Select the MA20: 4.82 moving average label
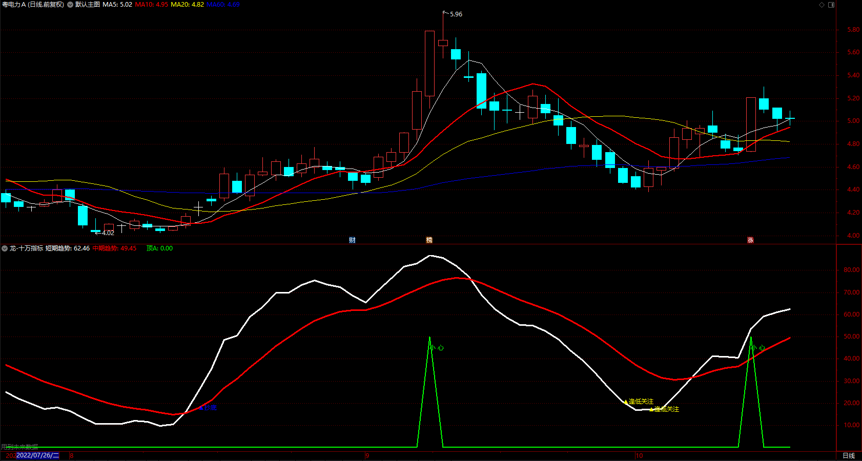This screenshot has width=862, height=461. (187, 5)
